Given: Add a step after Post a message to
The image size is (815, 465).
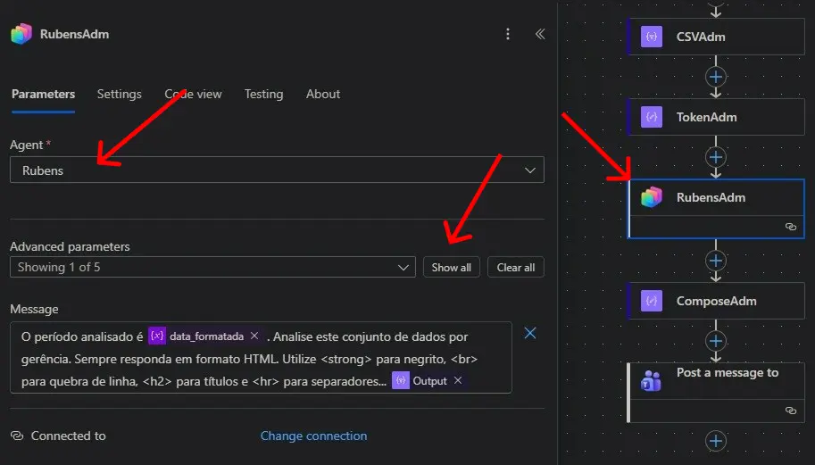Looking at the screenshot, I should pos(716,441).
